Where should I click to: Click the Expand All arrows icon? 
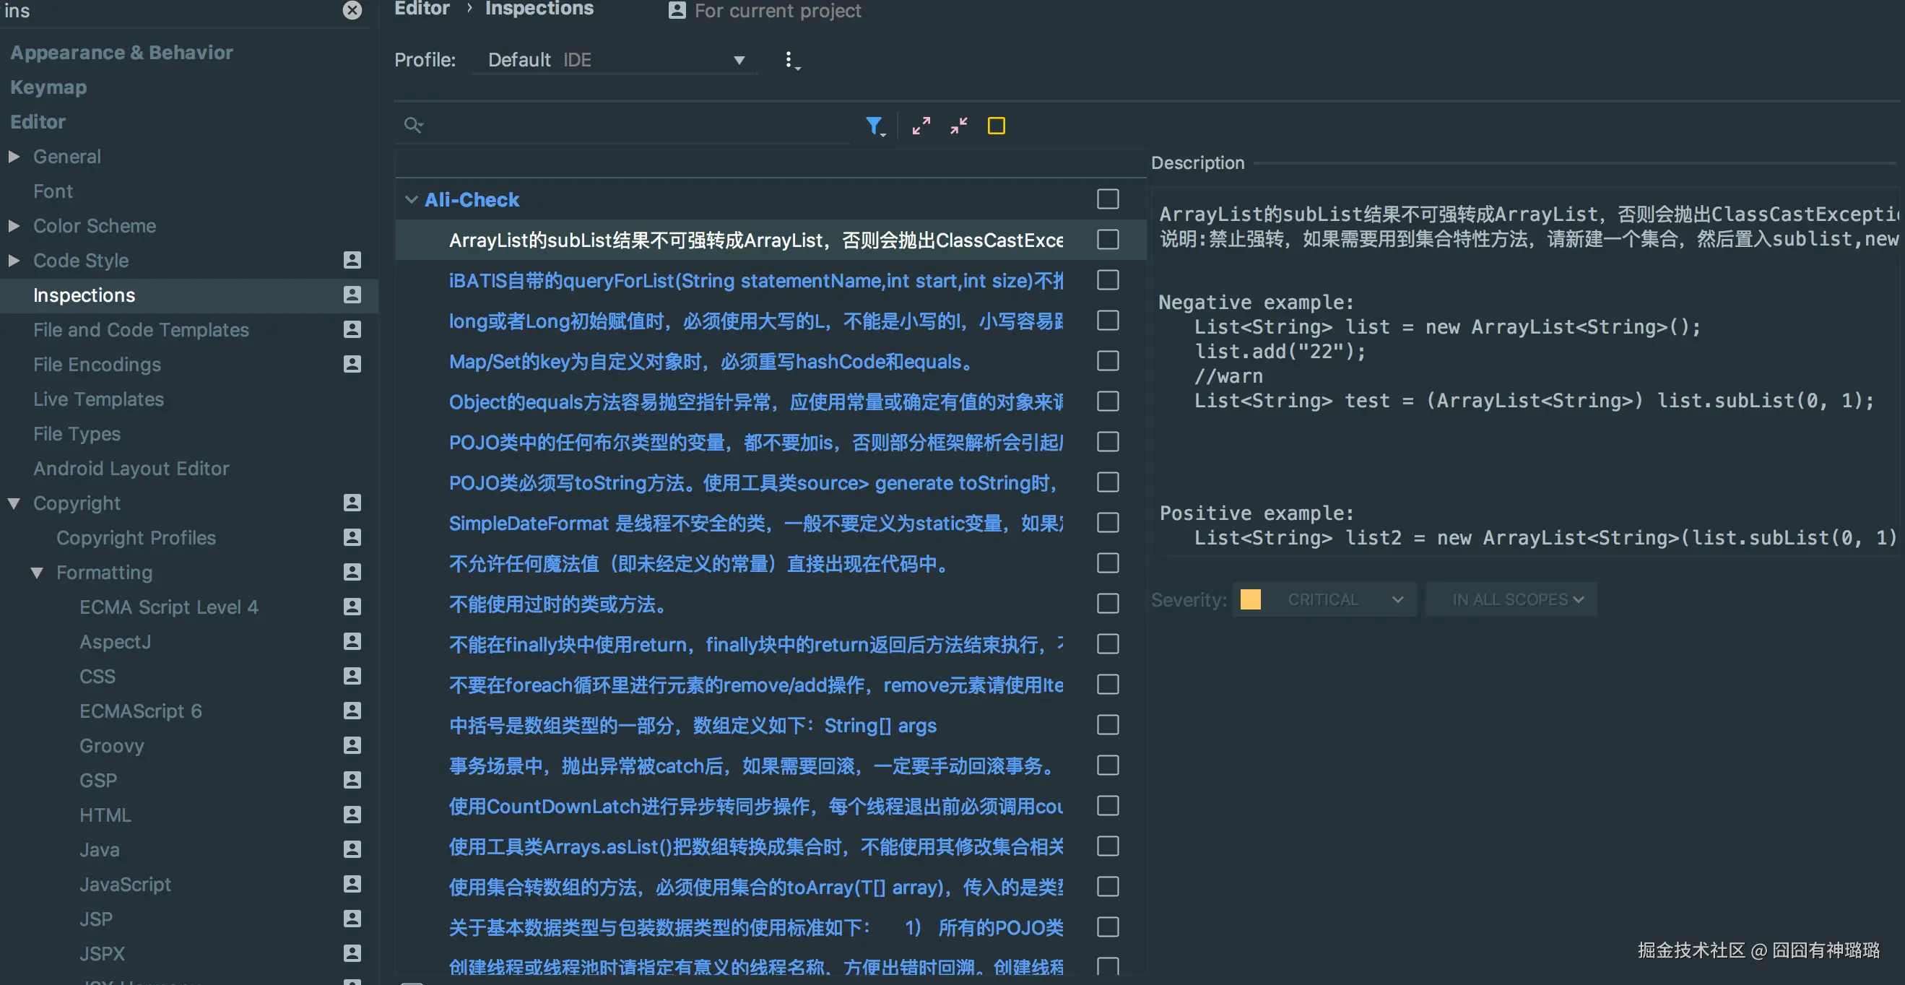[921, 126]
